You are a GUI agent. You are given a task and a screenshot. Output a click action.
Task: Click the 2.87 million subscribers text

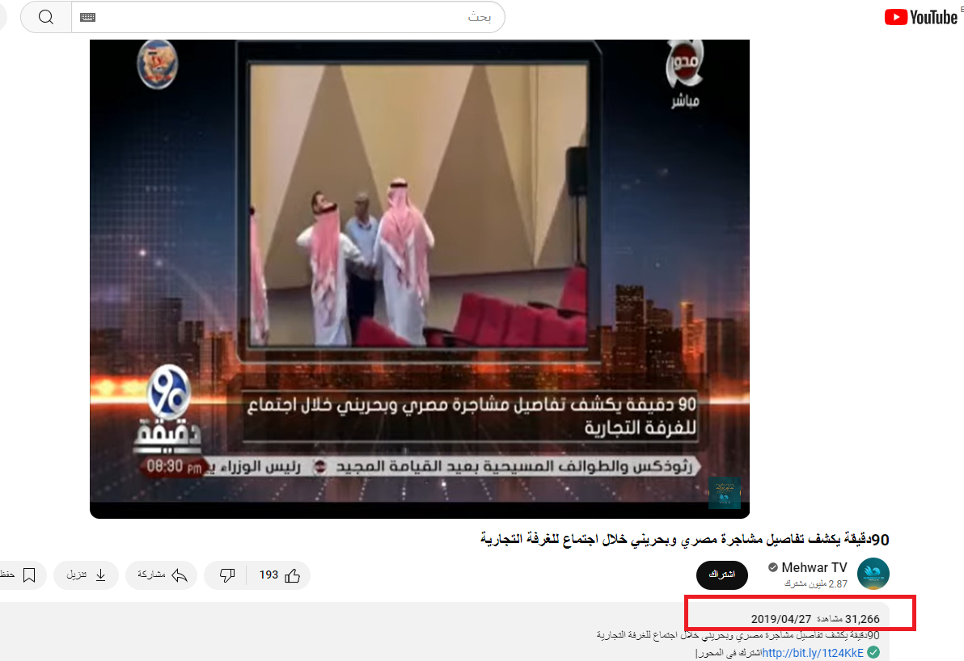pyautogui.click(x=816, y=584)
